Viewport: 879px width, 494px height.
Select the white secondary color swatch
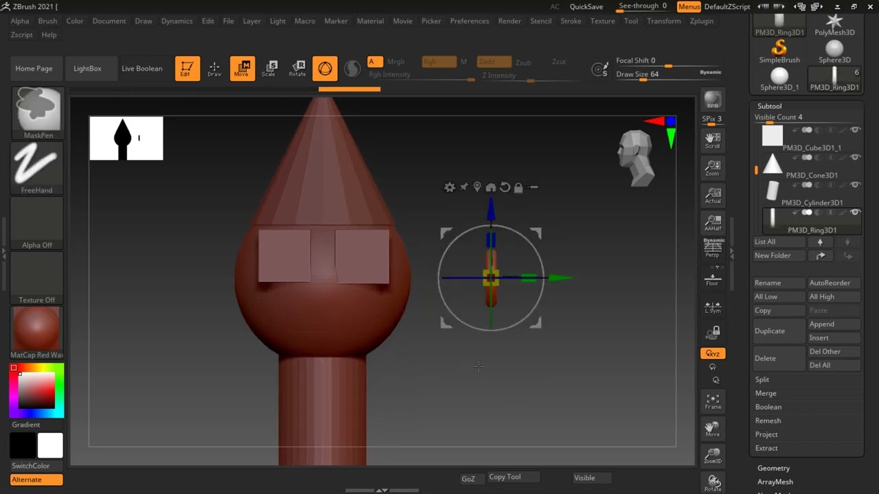50,446
